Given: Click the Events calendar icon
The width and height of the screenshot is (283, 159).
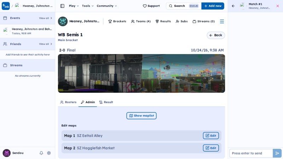Looking at the screenshot, I should coord(5,18).
